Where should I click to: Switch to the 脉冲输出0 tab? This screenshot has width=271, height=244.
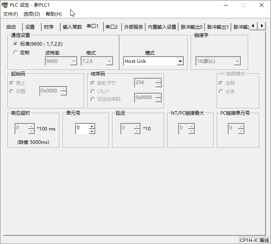[192, 27]
